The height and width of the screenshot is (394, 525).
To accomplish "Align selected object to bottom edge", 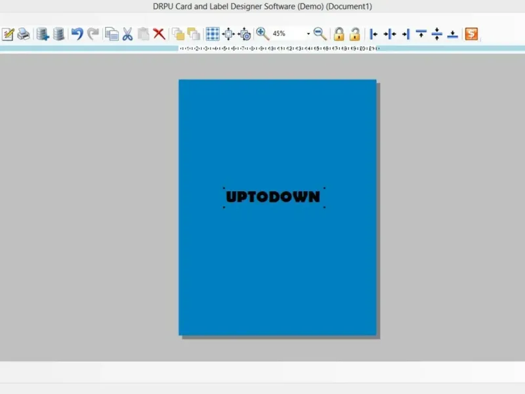I will click(453, 34).
